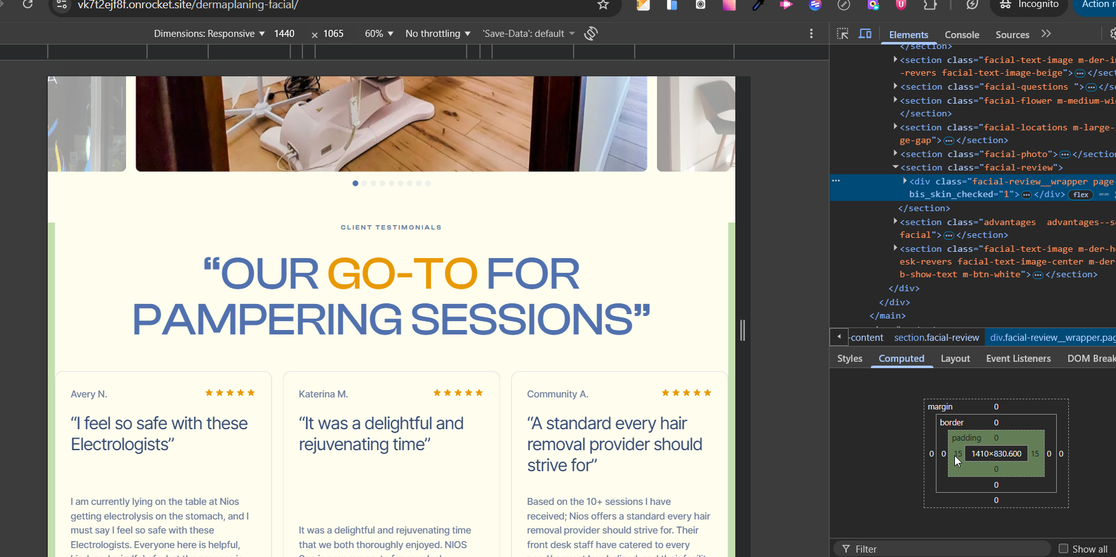Open device toolbar more options menu

[811, 34]
